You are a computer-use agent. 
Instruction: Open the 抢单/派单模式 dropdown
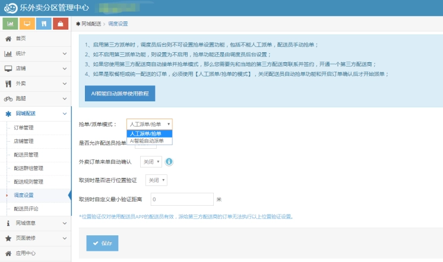[x=150, y=124]
